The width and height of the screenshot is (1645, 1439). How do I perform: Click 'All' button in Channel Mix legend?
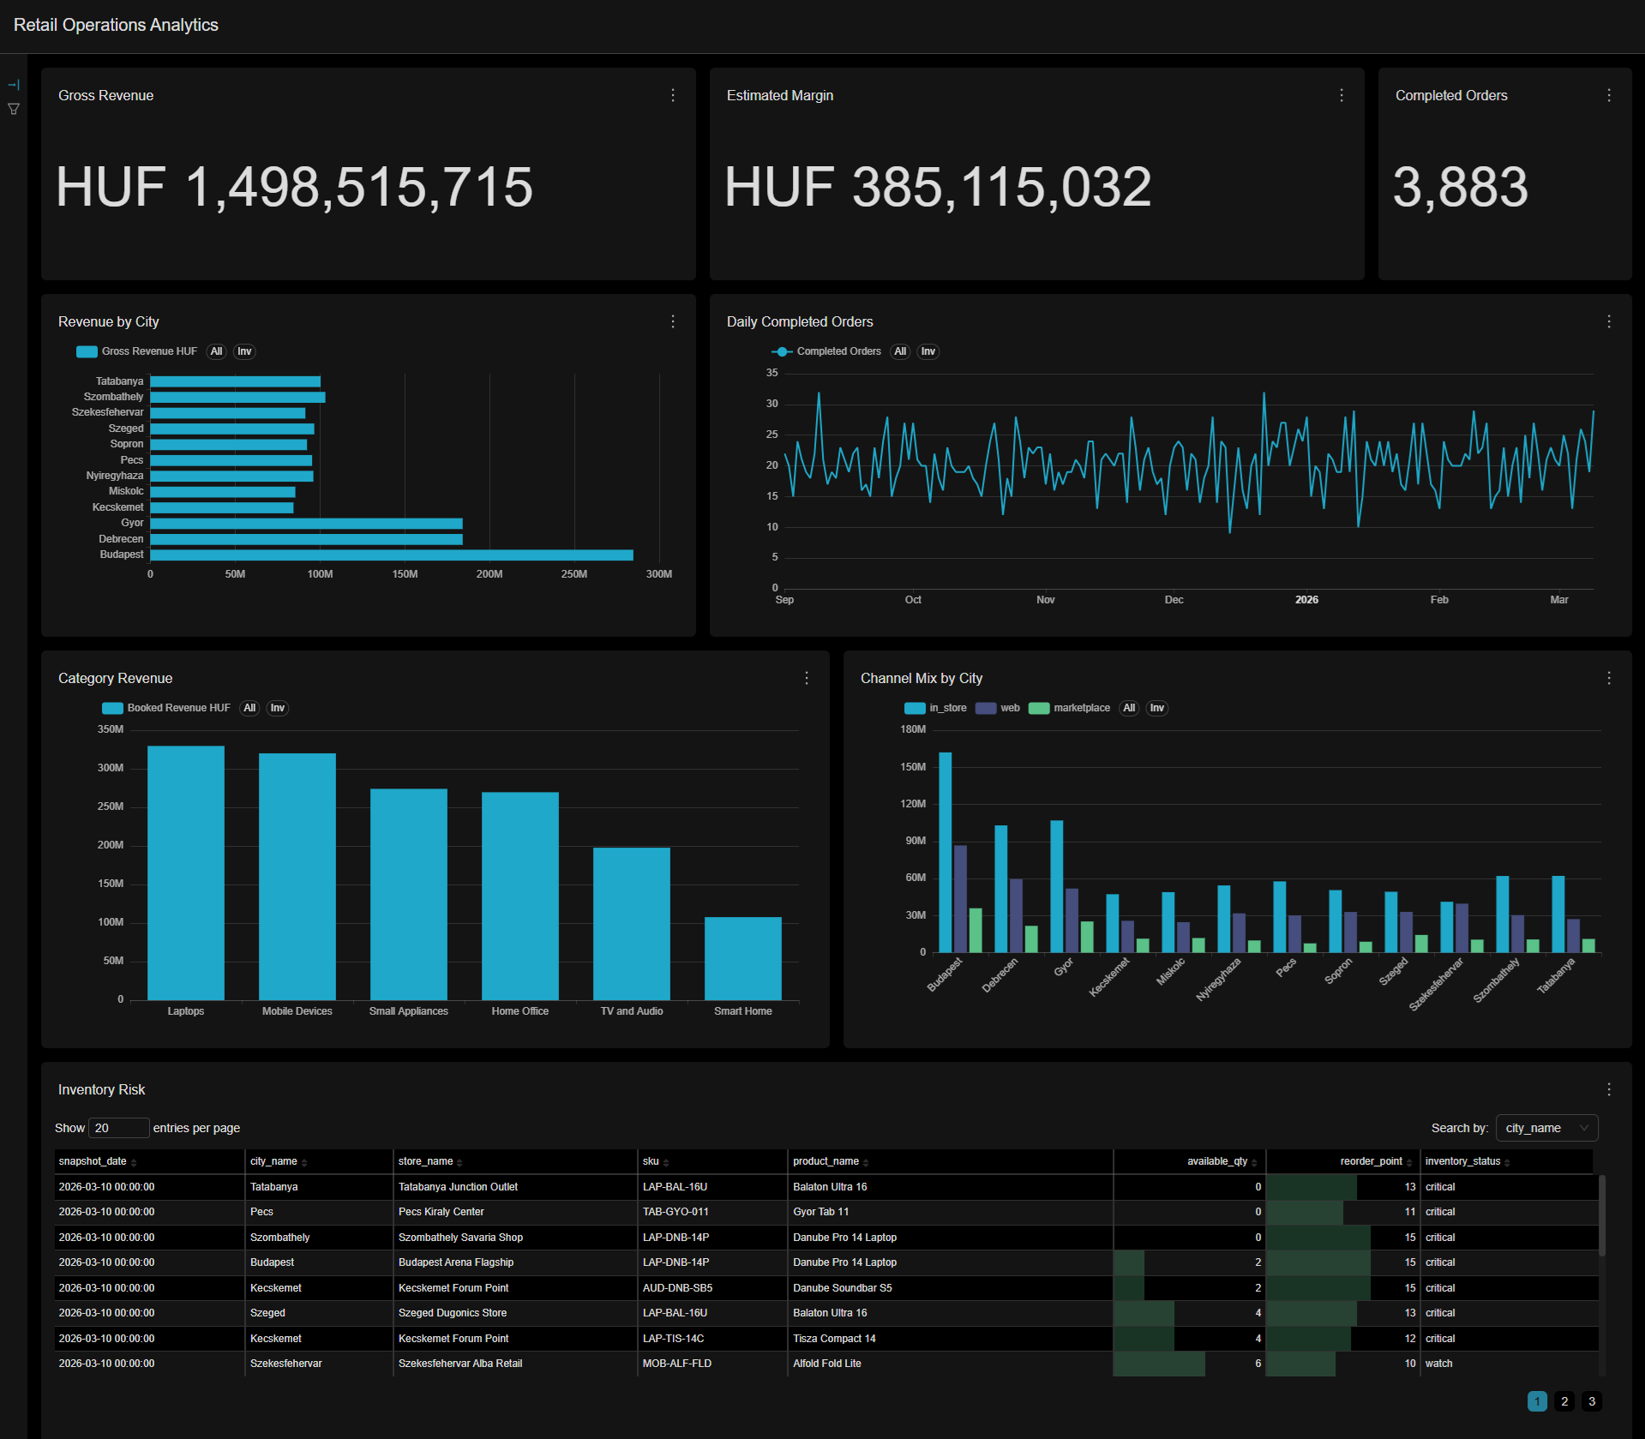tap(1129, 708)
